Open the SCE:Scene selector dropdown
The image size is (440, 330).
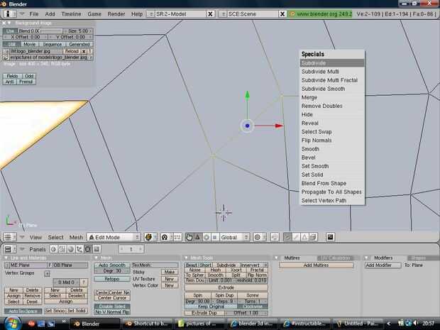(x=223, y=14)
